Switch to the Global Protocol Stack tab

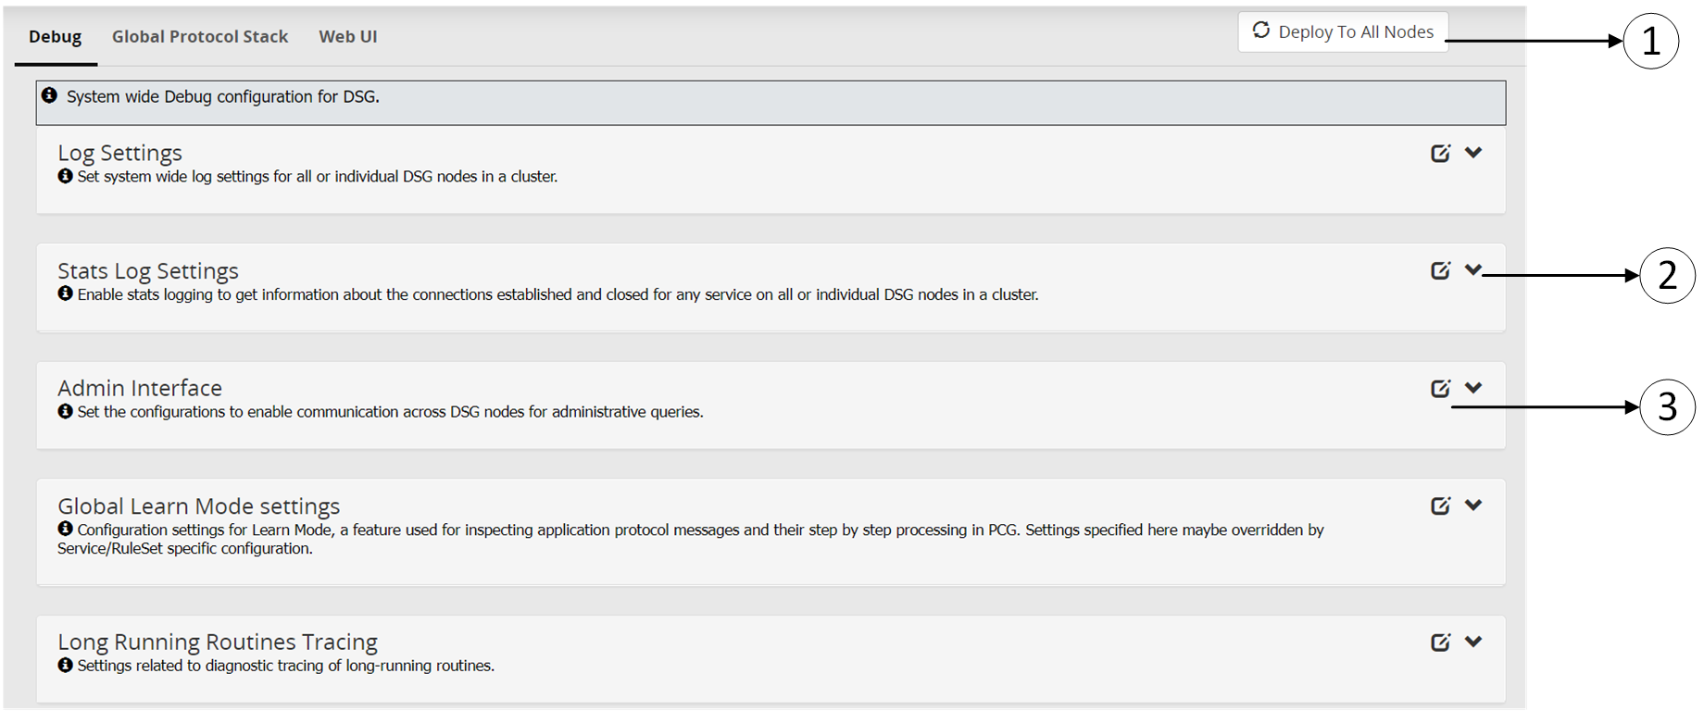point(200,37)
